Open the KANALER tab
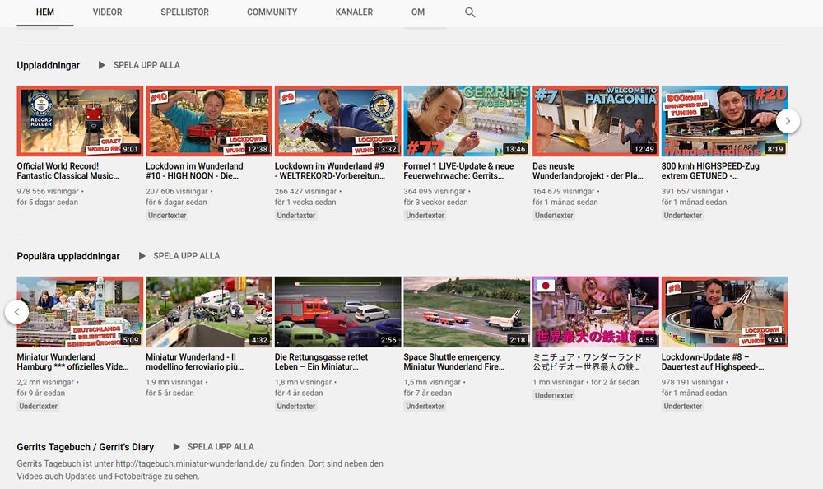 point(354,12)
